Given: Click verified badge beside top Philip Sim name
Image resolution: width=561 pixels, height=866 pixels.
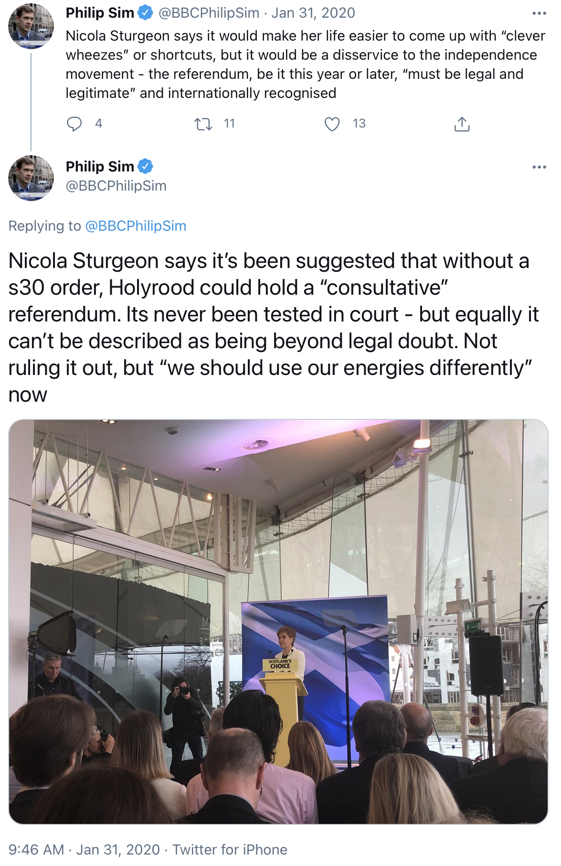Looking at the screenshot, I should tap(145, 13).
